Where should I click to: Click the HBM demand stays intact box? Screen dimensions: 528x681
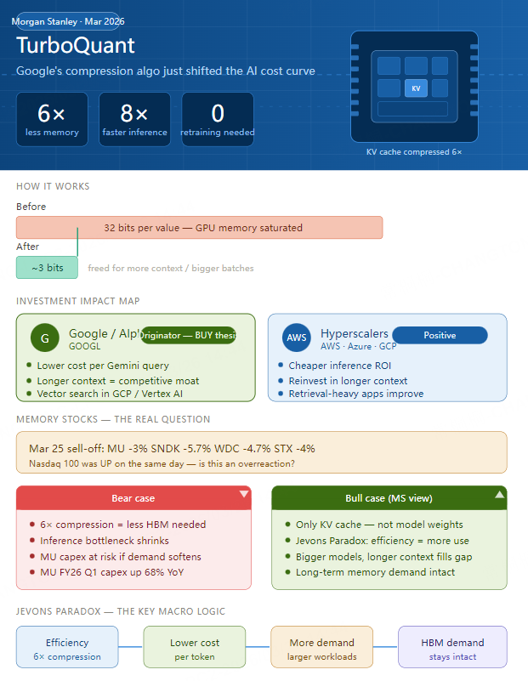tap(452, 647)
